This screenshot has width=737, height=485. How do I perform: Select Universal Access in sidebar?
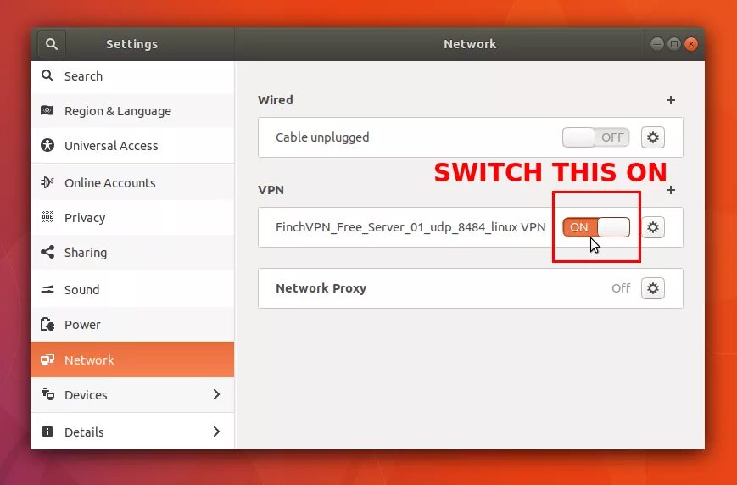click(x=132, y=146)
